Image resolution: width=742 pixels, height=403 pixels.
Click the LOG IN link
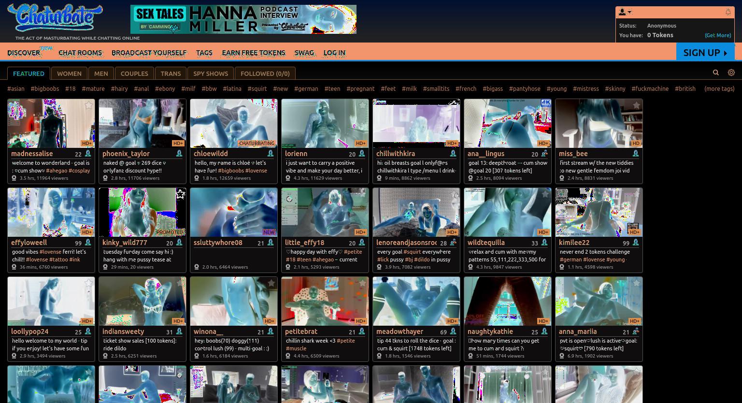[334, 53]
